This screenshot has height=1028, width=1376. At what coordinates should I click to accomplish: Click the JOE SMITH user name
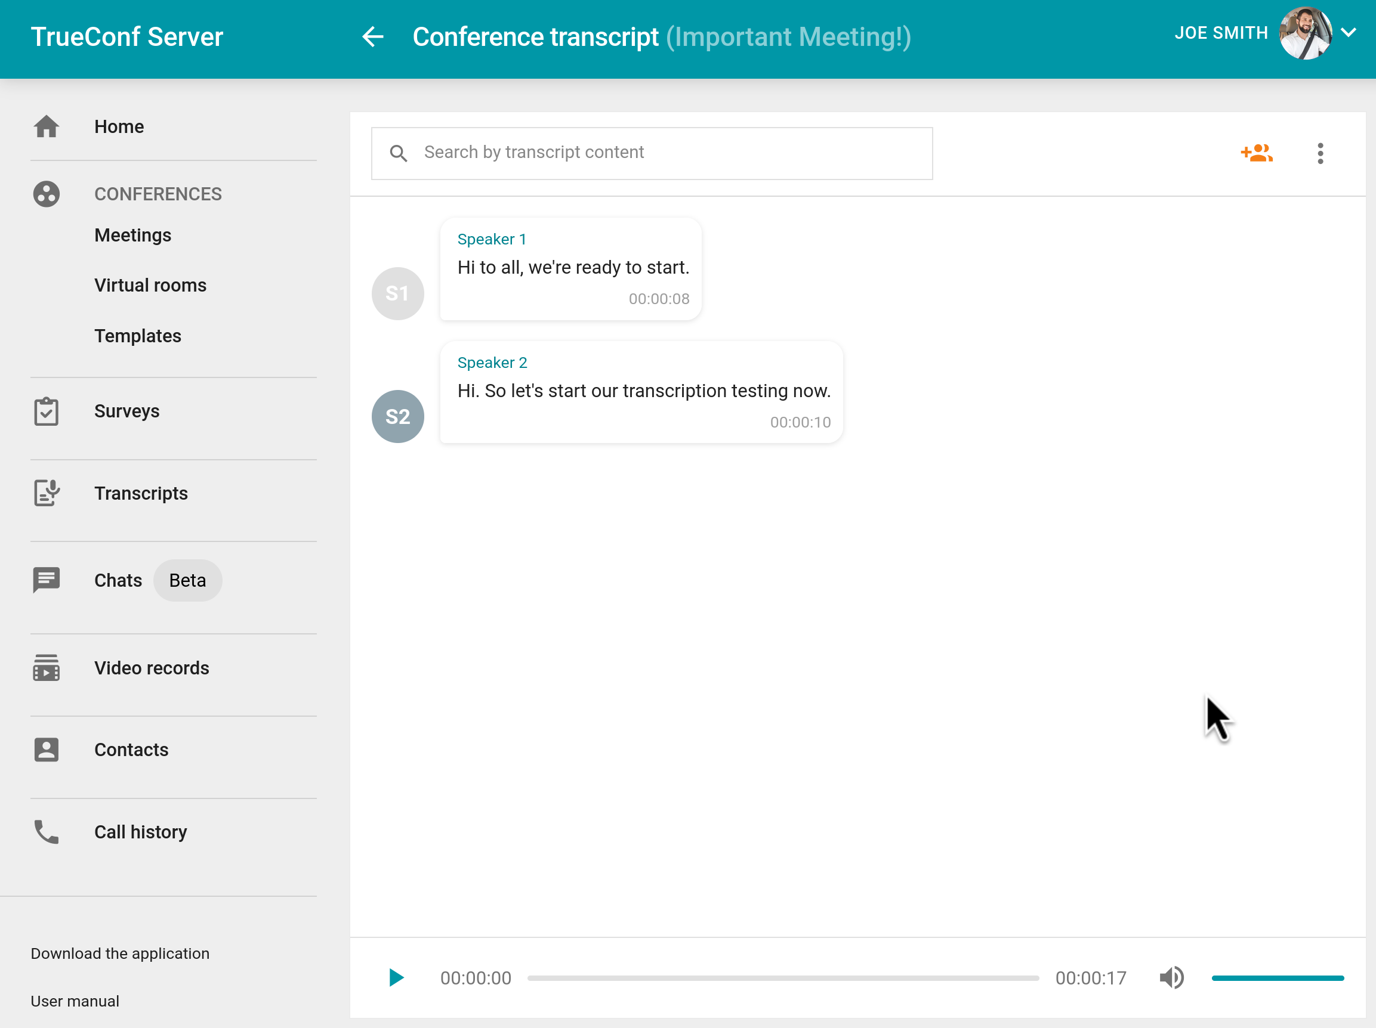coord(1221,33)
